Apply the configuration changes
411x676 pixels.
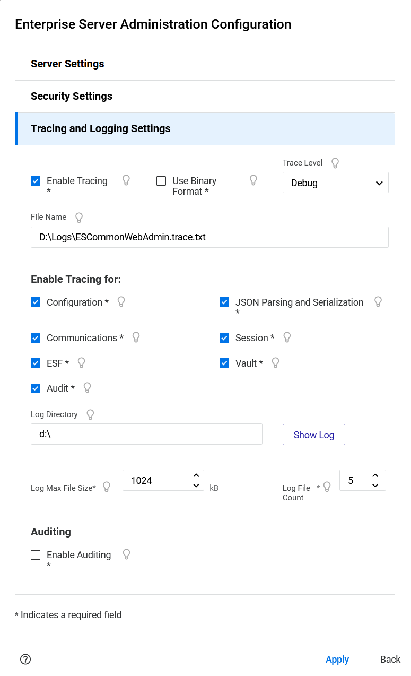[337, 659]
